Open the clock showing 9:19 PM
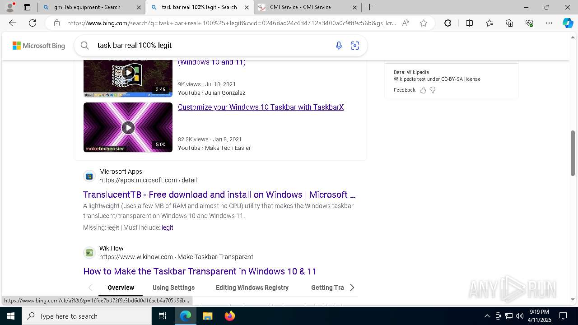578x325 pixels. point(540,316)
